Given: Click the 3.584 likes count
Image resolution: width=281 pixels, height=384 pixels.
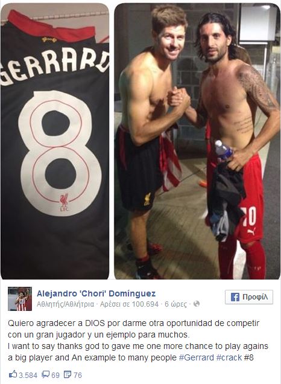Looking at the screenshot, I should coord(28,375).
